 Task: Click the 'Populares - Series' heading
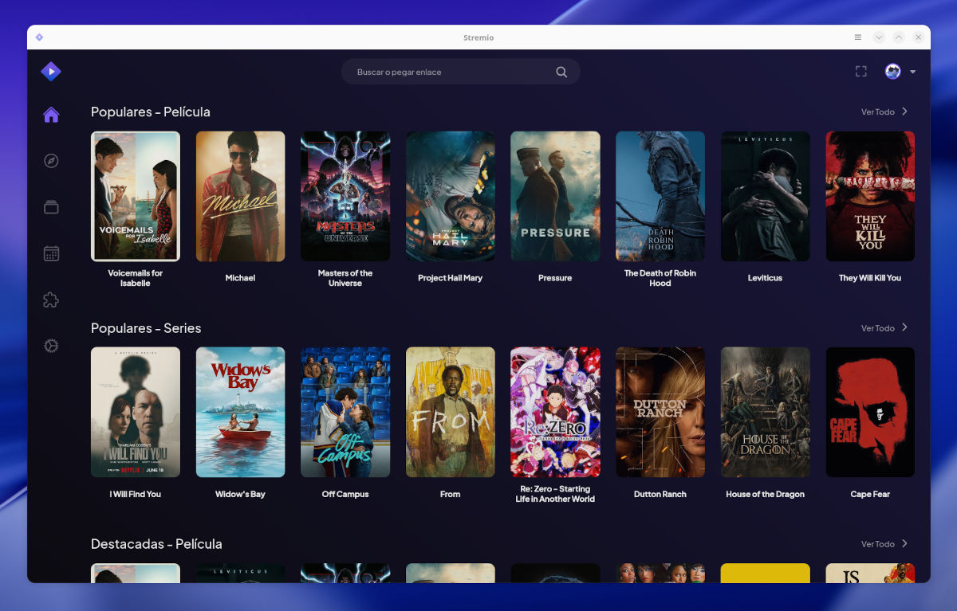[146, 328]
